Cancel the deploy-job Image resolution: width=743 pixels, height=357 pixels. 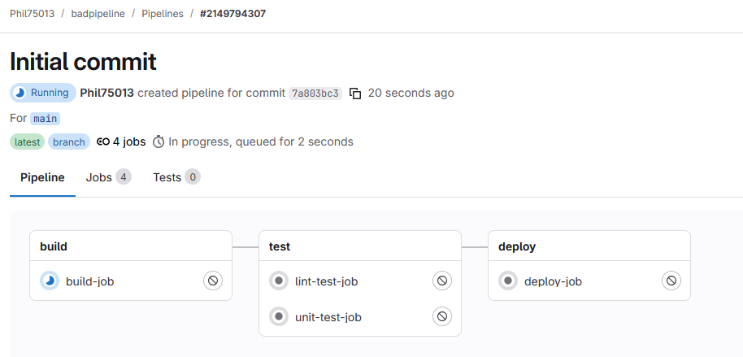click(x=671, y=281)
